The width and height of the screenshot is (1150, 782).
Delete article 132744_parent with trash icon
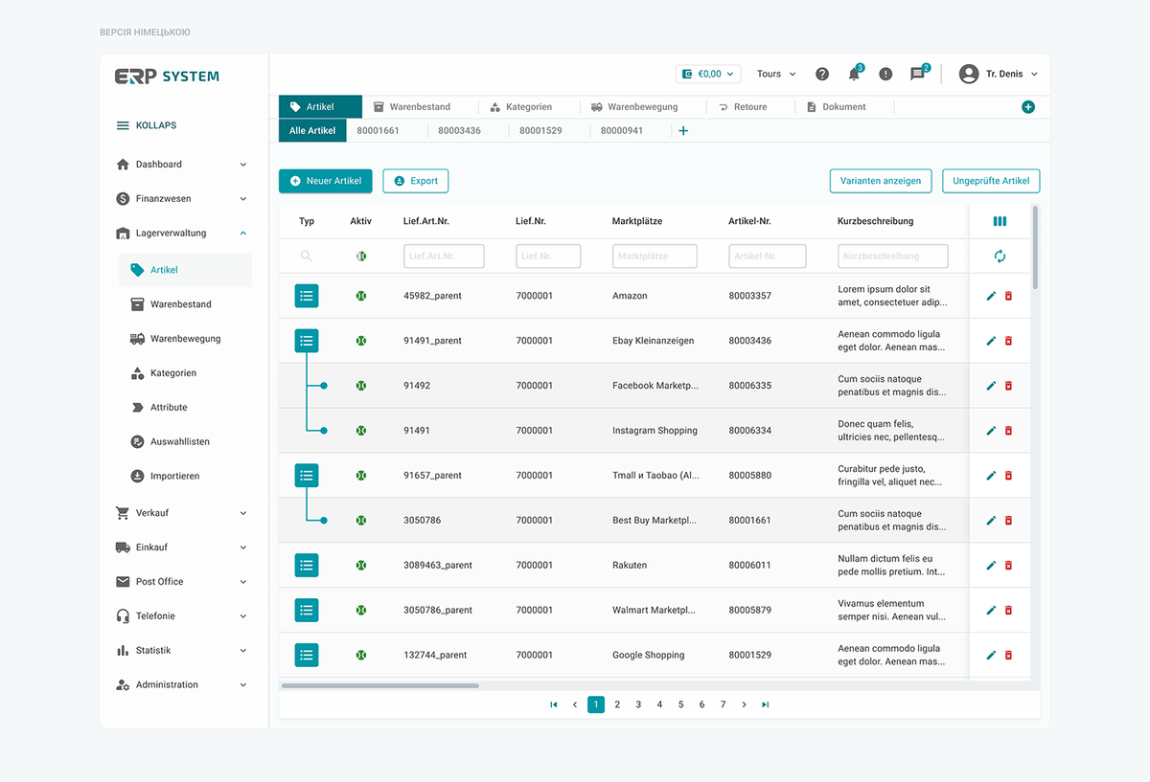[x=1008, y=656]
